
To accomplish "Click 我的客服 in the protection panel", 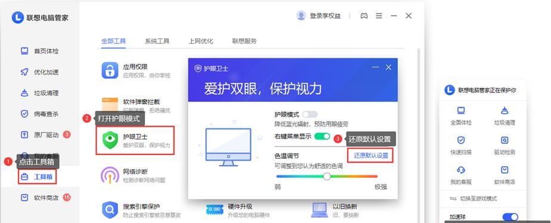I will 461,175.
